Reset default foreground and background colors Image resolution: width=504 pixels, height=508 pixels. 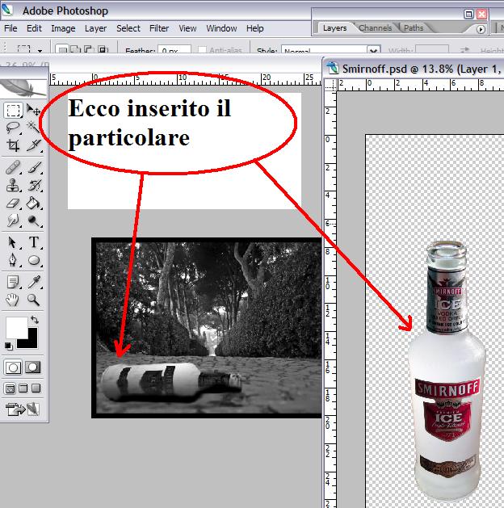[x=9, y=346]
